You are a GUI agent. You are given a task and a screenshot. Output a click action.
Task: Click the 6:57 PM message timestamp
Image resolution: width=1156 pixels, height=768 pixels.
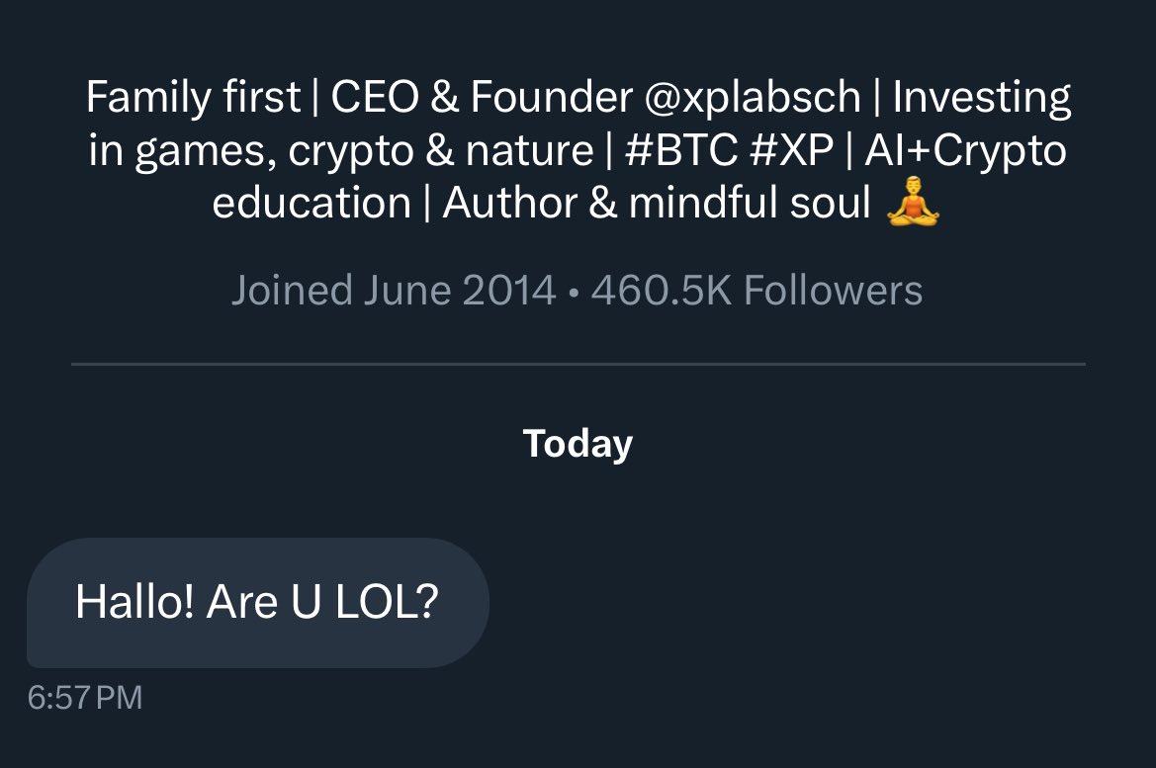coord(85,698)
